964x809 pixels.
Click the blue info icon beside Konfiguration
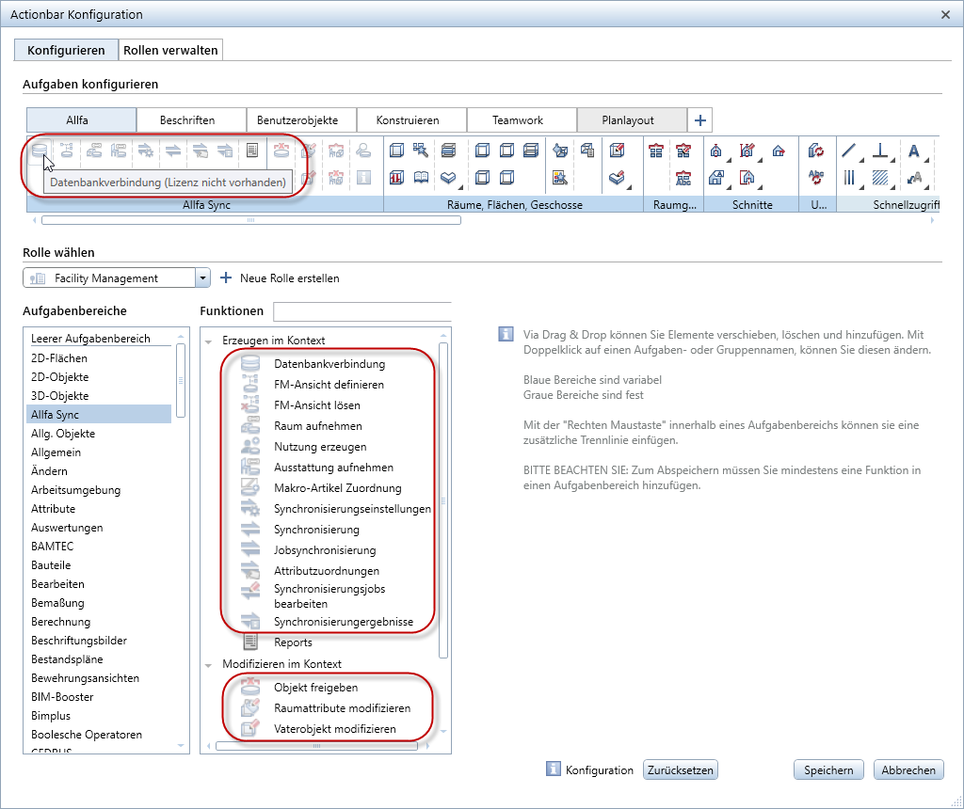pos(554,769)
